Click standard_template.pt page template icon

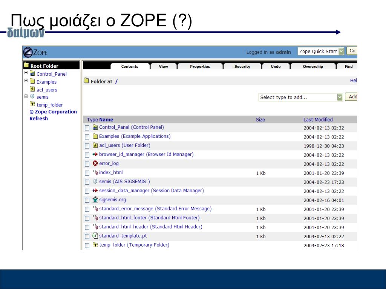click(x=95, y=236)
